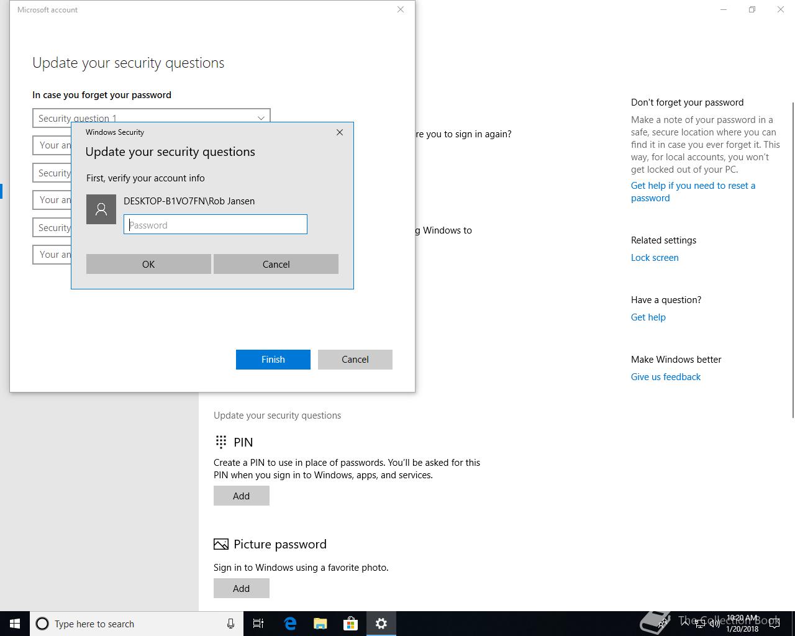Open the Get help link
This screenshot has height=636, width=795.
(x=648, y=317)
